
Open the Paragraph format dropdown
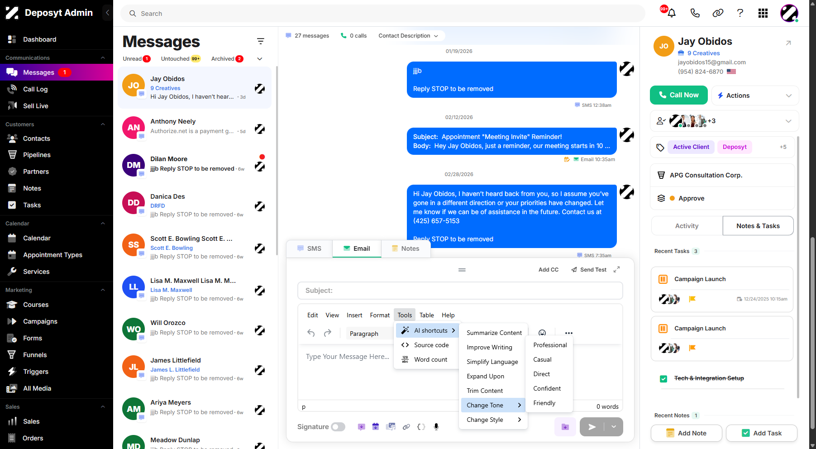coord(369,334)
